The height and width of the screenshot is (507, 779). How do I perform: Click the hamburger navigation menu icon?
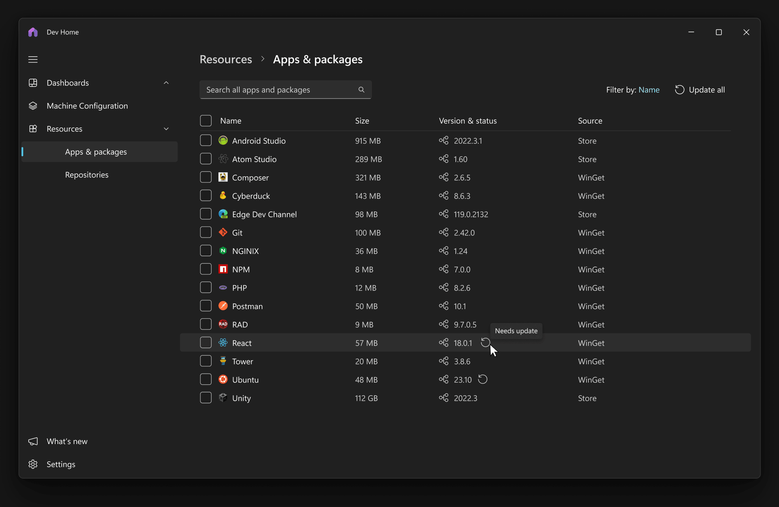click(33, 59)
